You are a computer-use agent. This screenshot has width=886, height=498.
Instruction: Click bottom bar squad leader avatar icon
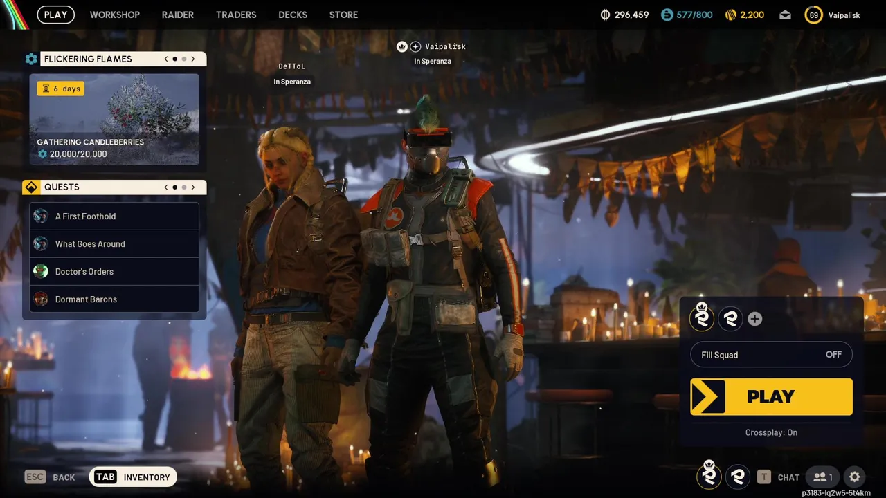(709, 477)
